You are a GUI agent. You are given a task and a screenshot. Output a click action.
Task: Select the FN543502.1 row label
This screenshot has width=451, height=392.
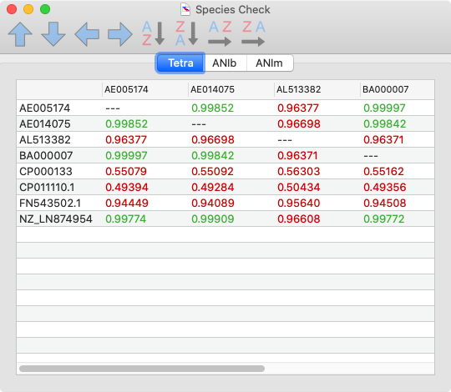[x=50, y=204]
